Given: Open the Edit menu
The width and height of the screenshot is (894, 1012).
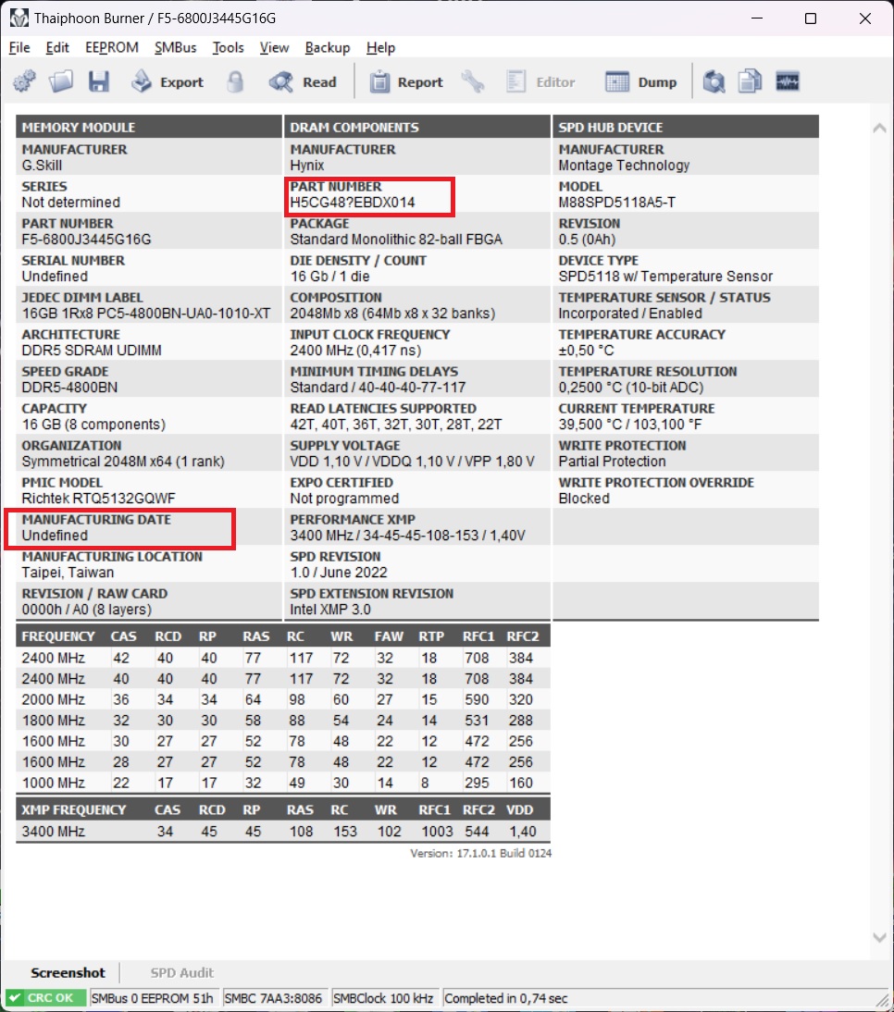Looking at the screenshot, I should pyautogui.click(x=57, y=48).
